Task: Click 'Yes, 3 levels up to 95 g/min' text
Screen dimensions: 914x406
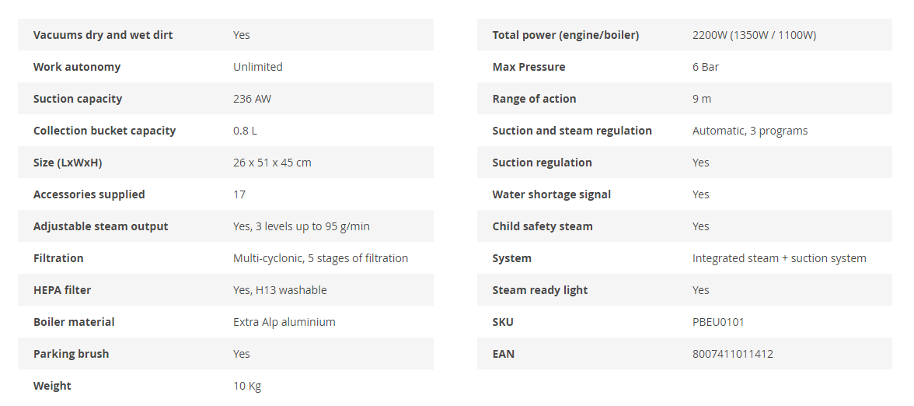Action: click(x=301, y=226)
